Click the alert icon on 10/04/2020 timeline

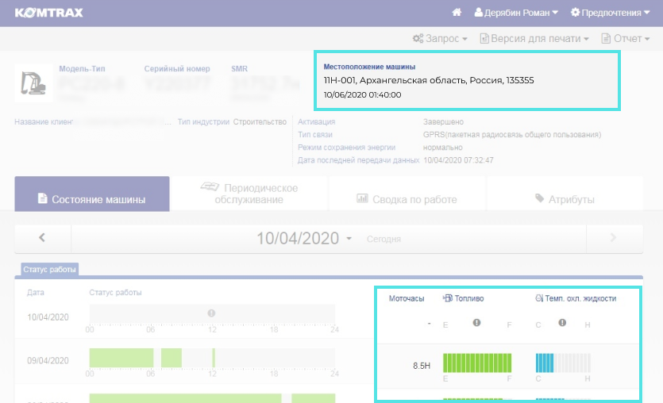coord(211,313)
